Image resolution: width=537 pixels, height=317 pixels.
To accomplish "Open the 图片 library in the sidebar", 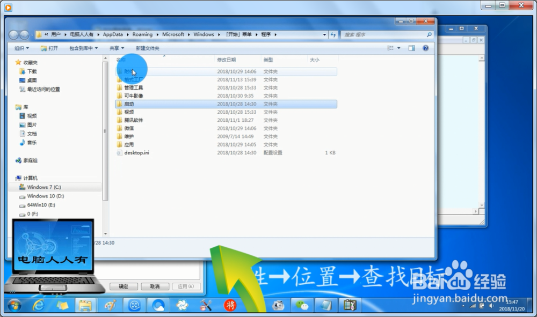I will pyautogui.click(x=28, y=125).
